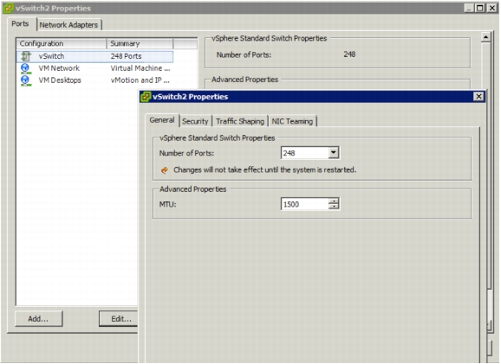Click the 'Number of Ports:' label in front dialog
Screen dimensions: 501x364
tap(186, 153)
